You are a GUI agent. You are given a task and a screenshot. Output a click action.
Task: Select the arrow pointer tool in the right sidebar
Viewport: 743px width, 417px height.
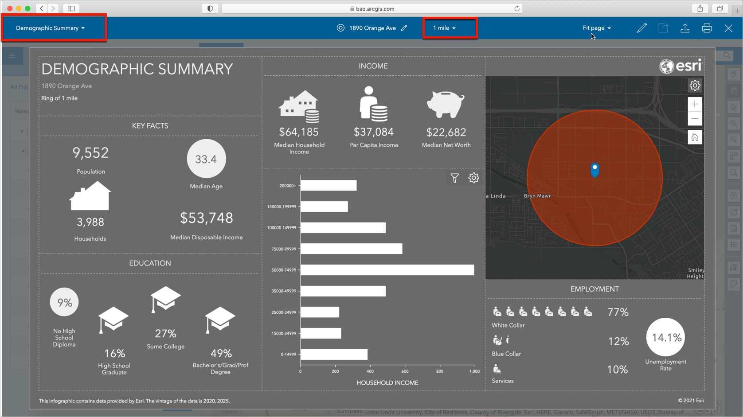point(734,107)
